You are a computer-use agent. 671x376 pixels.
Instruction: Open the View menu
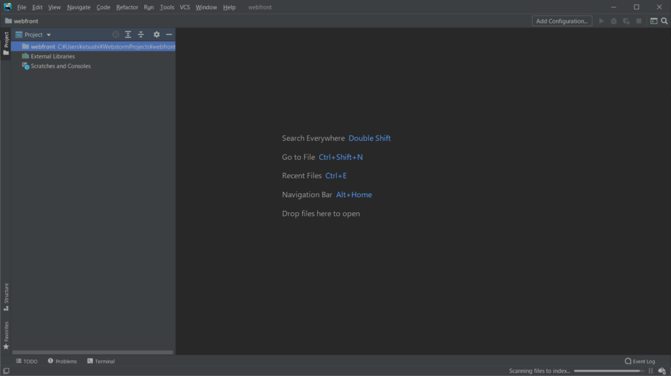click(x=54, y=7)
